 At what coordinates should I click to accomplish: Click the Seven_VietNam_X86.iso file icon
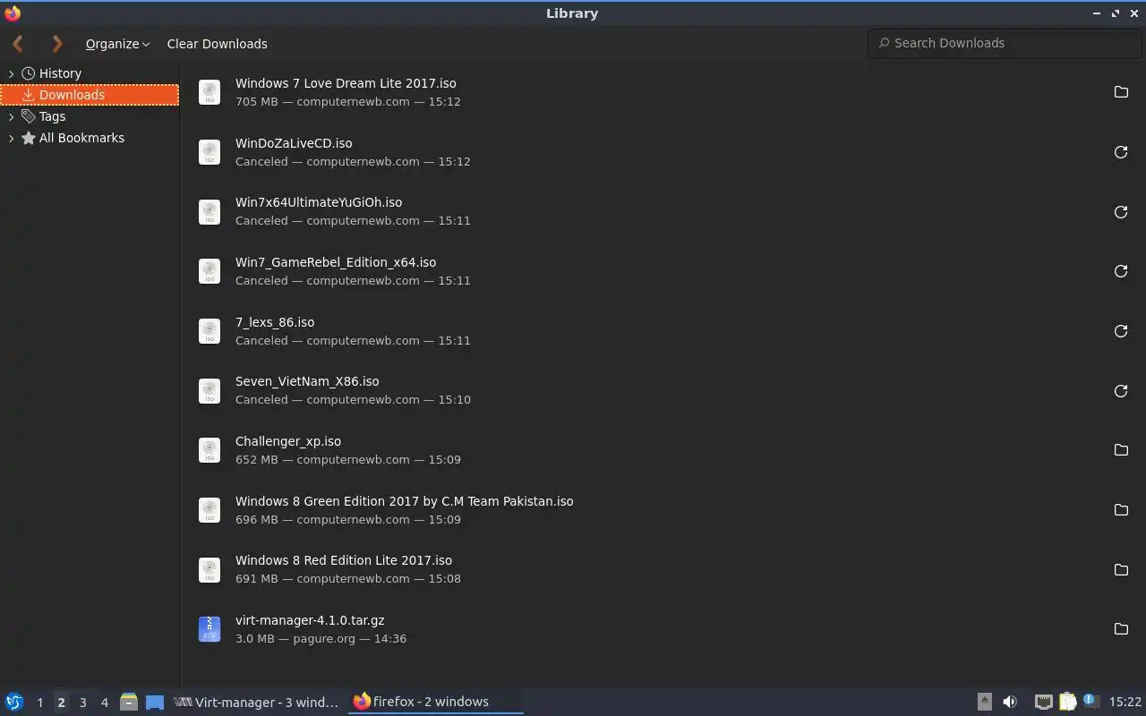point(210,391)
